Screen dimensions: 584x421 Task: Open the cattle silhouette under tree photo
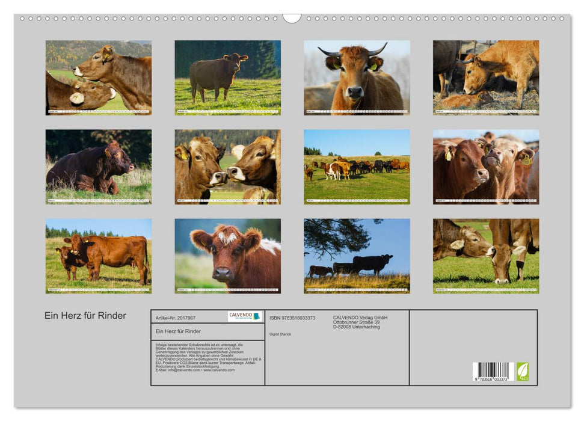[x=357, y=256]
